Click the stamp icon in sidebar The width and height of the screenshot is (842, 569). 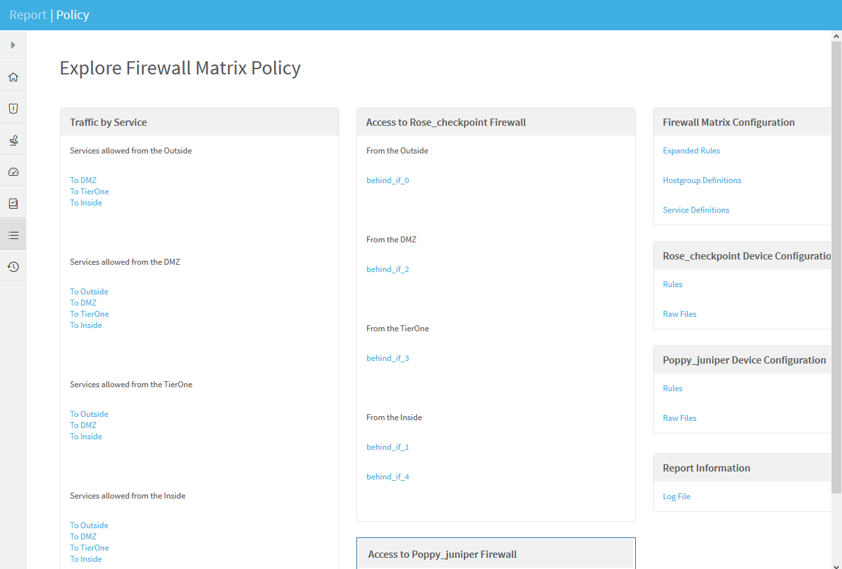click(13, 140)
